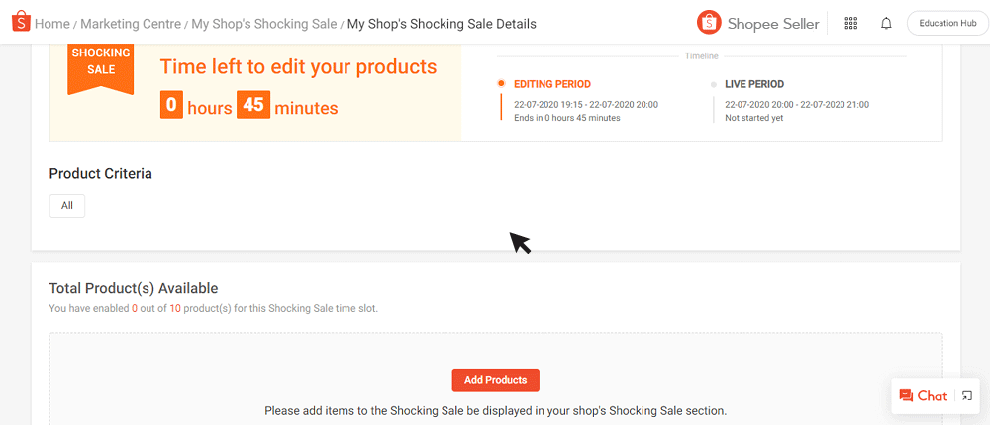
Task: Click the Shopee logo in breadcrumb
Action: click(x=21, y=23)
